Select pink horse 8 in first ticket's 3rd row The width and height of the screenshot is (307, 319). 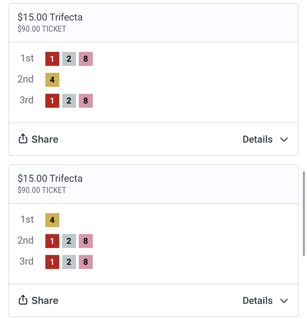86,101
